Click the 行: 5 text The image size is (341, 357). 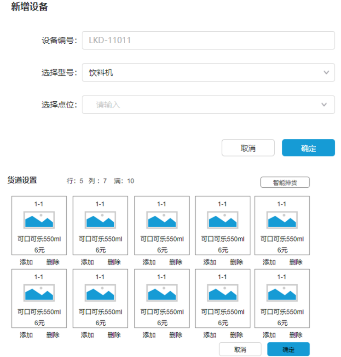pos(75,181)
